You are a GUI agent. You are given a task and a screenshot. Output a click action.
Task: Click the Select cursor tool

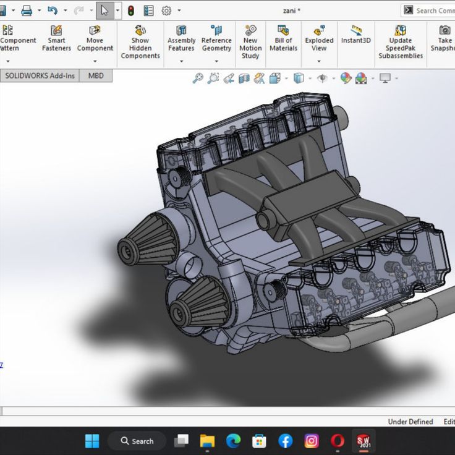coord(104,11)
